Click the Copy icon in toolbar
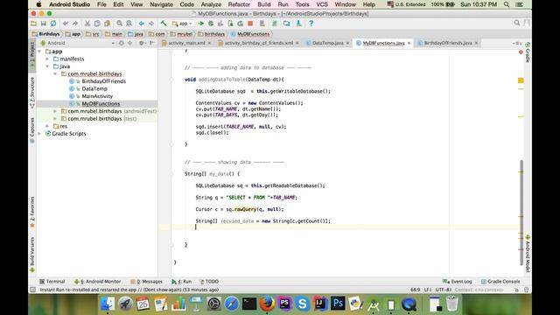The height and width of the screenshot is (315, 560). click(x=97, y=24)
